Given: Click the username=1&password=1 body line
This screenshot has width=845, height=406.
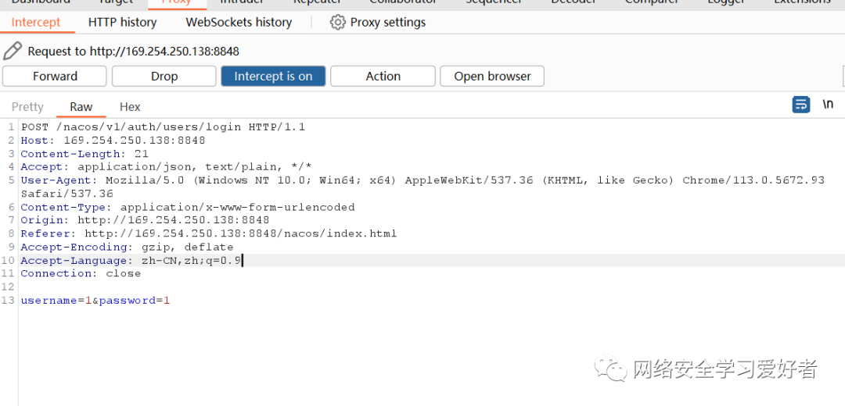Looking at the screenshot, I should tap(95, 301).
